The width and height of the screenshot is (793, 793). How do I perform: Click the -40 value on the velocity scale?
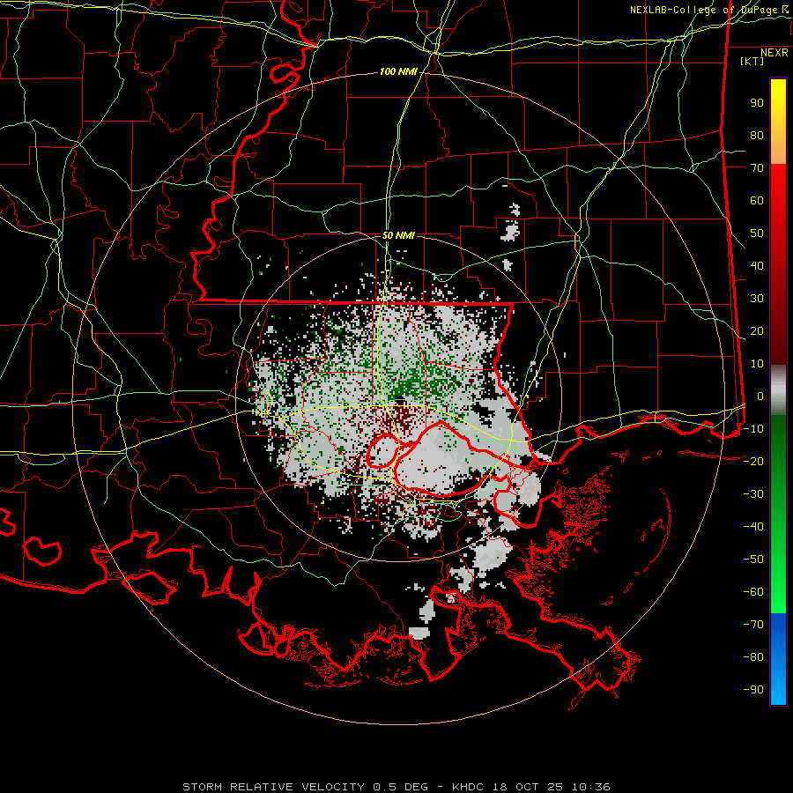click(x=753, y=527)
